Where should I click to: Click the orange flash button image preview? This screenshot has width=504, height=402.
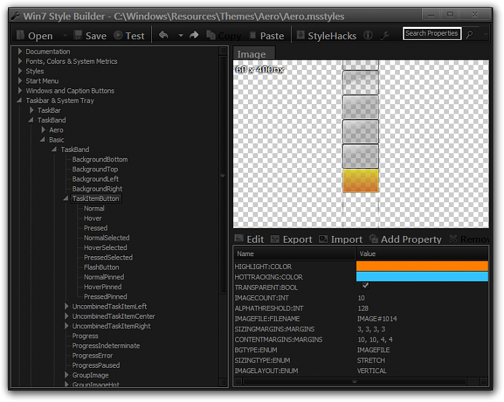[x=360, y=181]
